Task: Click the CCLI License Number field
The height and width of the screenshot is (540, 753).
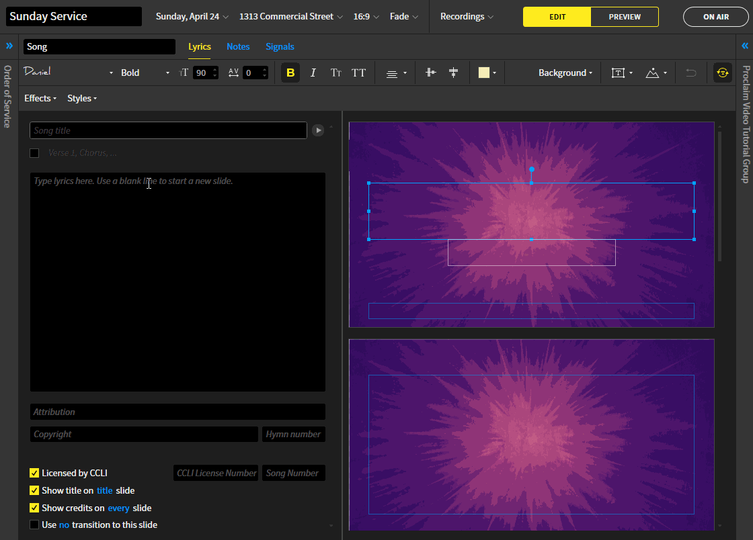Action: pos(216,473)
